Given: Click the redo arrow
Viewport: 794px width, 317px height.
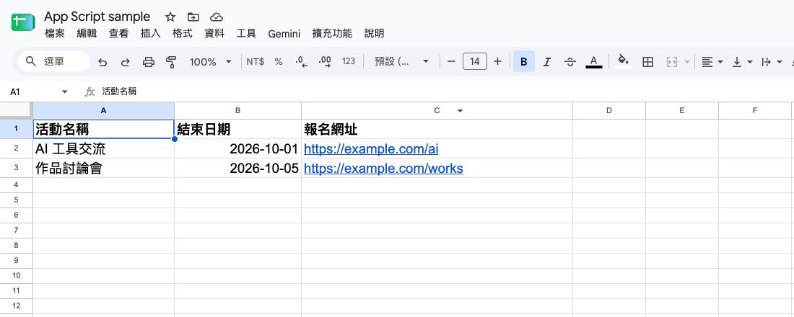Looking at the screenshot, I should pos(125,62).
